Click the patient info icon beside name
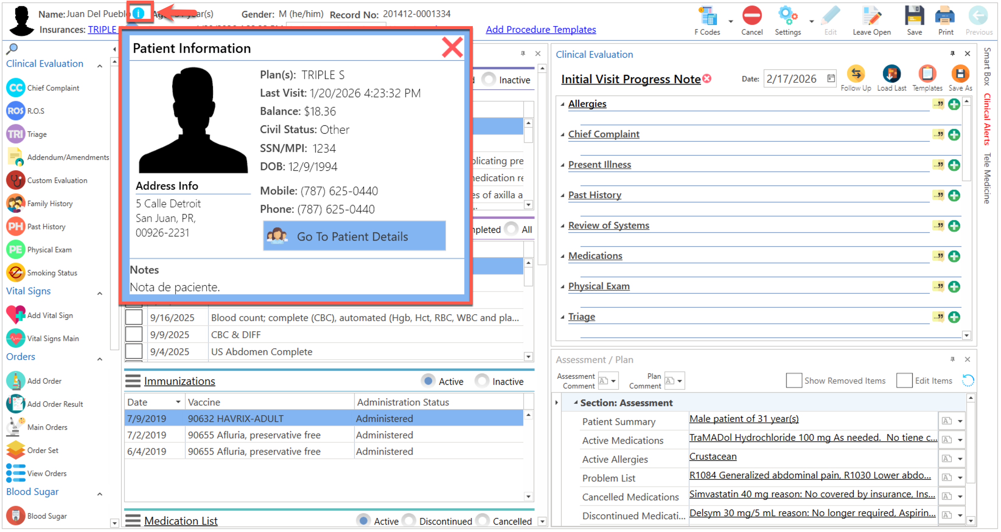The width and height of the screenshot is (1001, 532). click(139, 14)
